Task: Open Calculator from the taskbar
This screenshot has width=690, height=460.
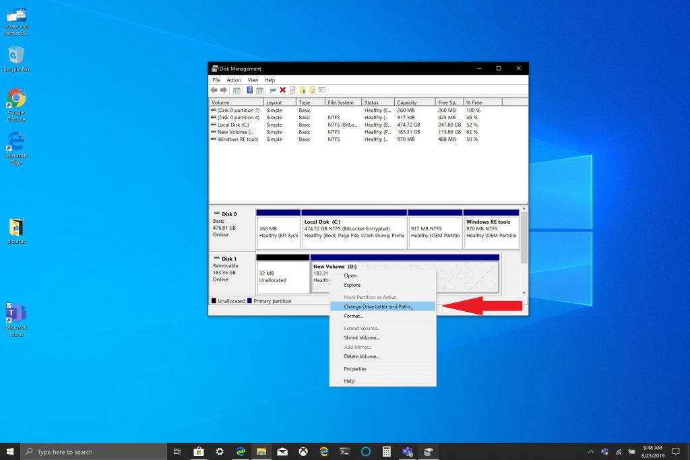Action: [x=386, y=452]
